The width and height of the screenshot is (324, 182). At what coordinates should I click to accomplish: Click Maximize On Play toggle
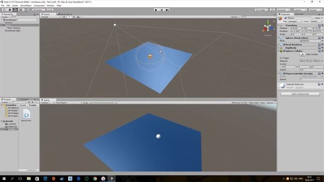[x=239, y=103]
